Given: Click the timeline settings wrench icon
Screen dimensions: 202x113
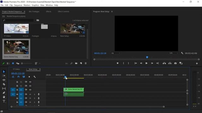Looking at the screenshot, I should point(34,77).
